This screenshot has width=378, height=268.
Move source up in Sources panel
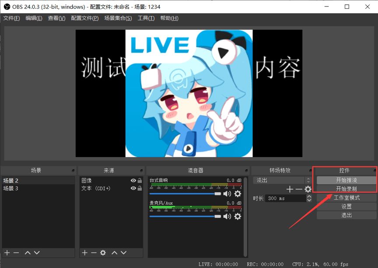(x=115, y=253)
